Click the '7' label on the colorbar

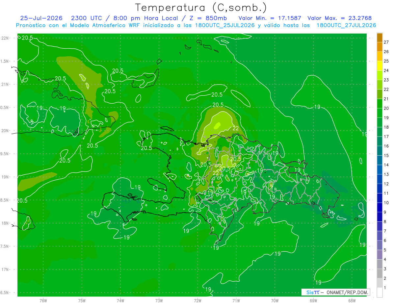click(x=385, y=231)
